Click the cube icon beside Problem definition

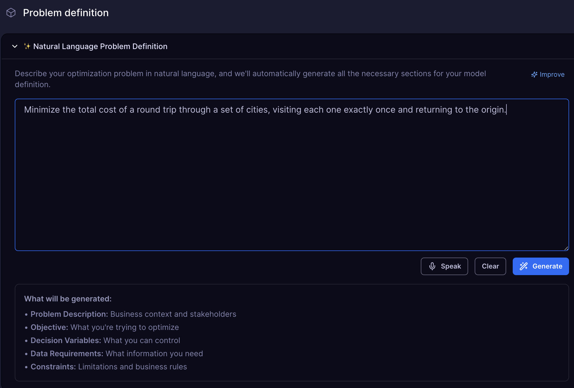(11, 12)
